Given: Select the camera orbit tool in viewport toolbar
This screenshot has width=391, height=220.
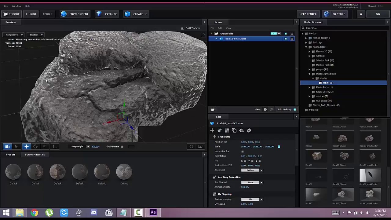Looking at the screenshot, I should [x=7, y=147].
